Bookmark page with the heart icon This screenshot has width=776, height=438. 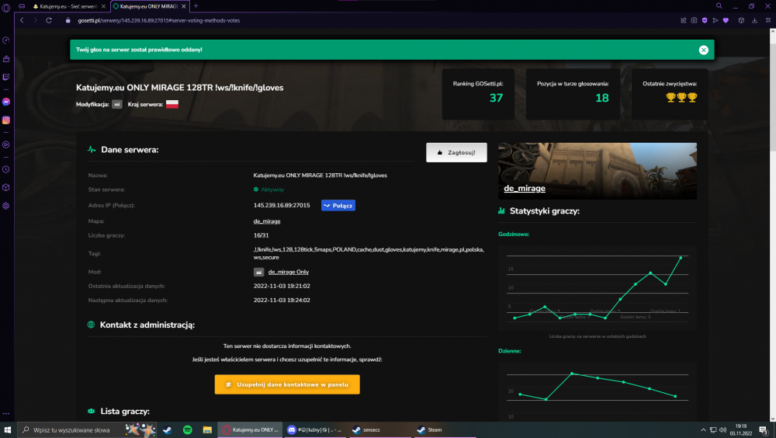(726, 20)
